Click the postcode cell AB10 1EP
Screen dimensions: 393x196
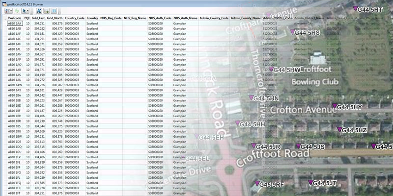pyautogui.click(x=15, y=157)
